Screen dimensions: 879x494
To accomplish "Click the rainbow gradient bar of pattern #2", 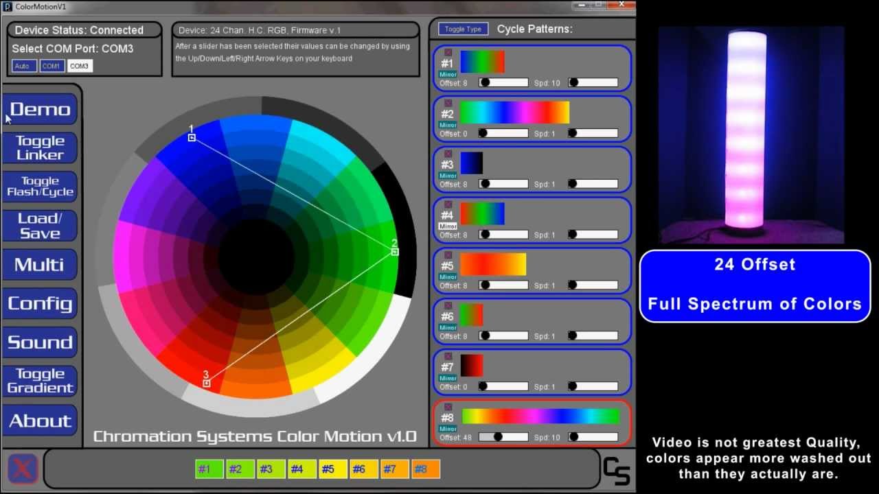I will (x=514, y=113).
